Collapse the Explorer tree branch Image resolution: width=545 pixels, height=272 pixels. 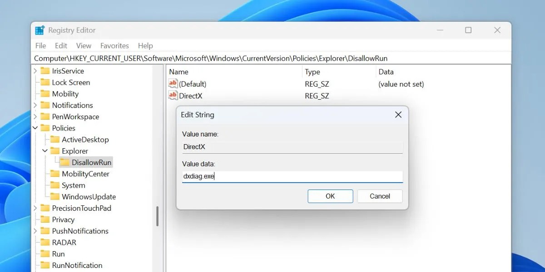(44, 151)
